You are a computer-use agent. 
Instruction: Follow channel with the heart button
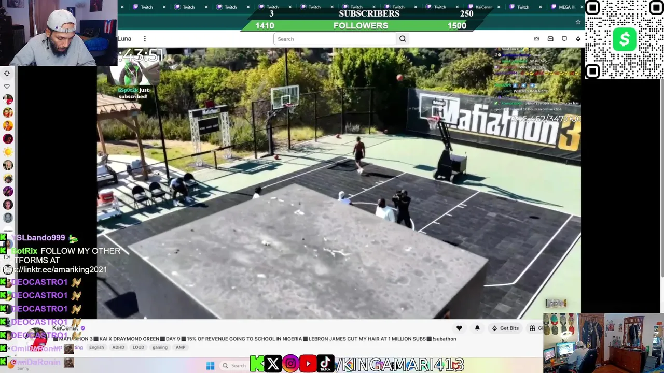click(459, 328)
